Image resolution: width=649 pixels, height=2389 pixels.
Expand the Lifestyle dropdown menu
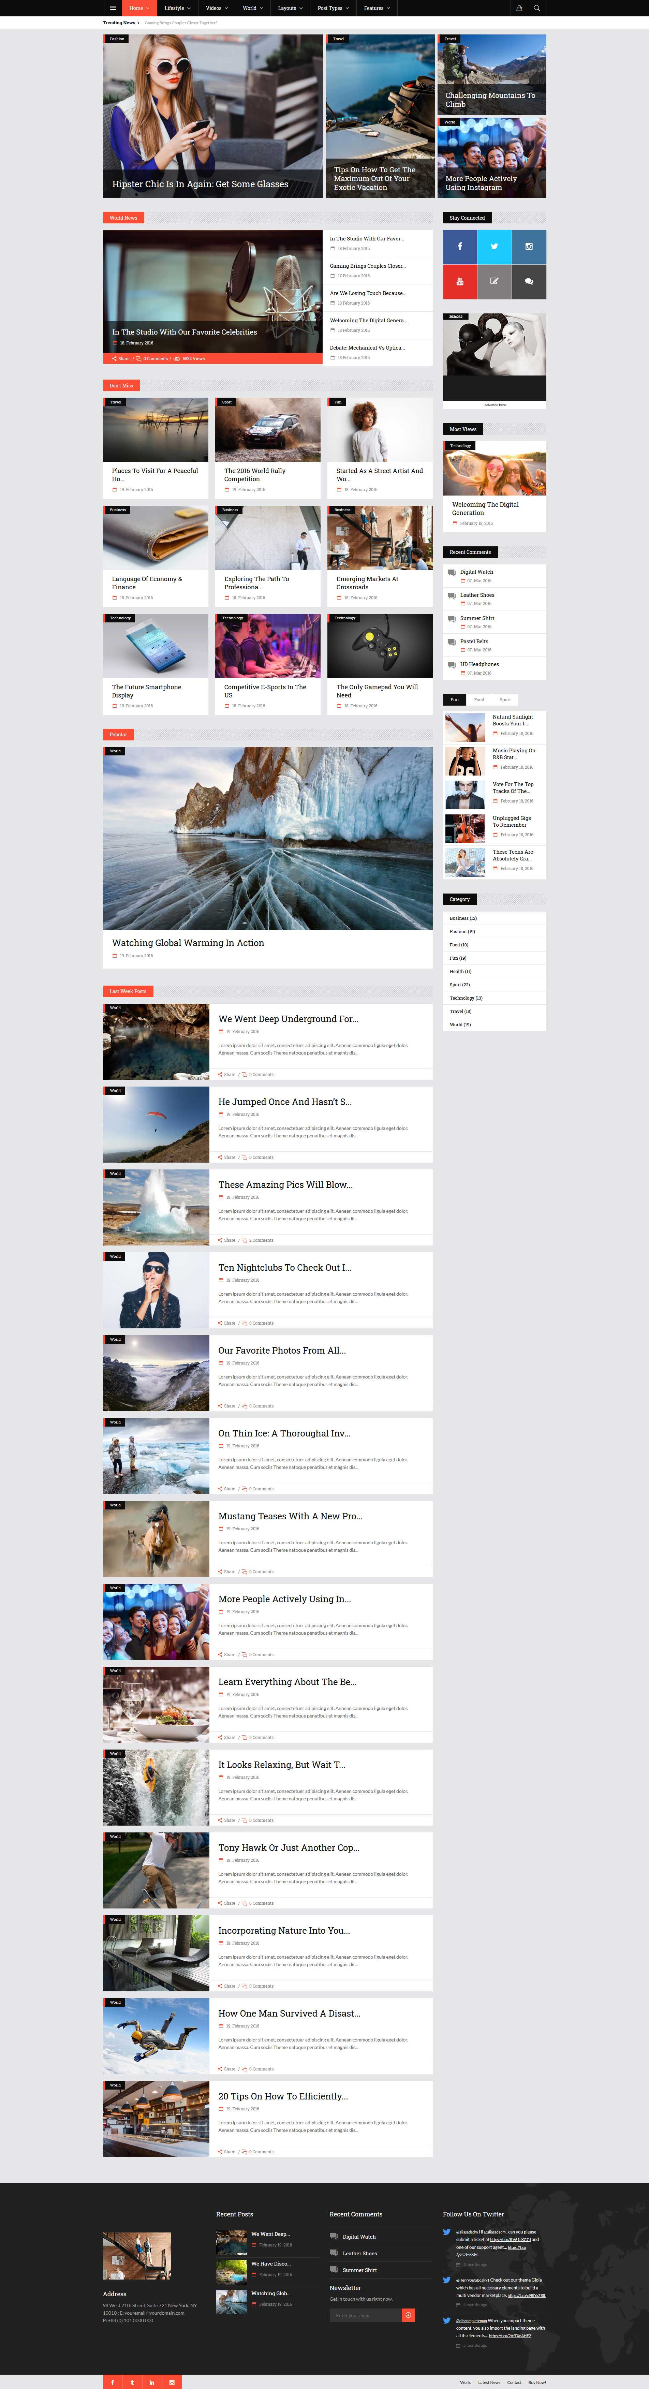tap(176, 8)
